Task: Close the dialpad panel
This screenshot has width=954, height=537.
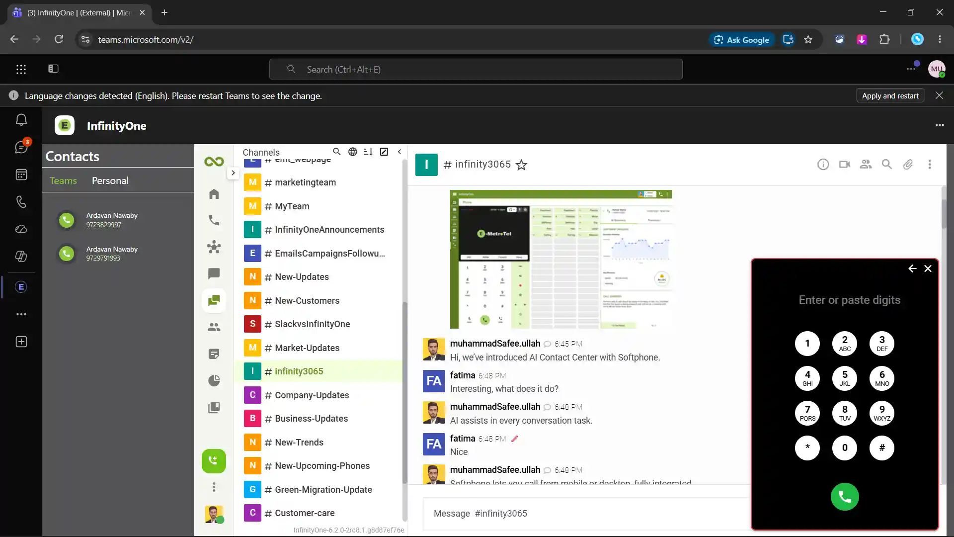Action: pos(928,268)
